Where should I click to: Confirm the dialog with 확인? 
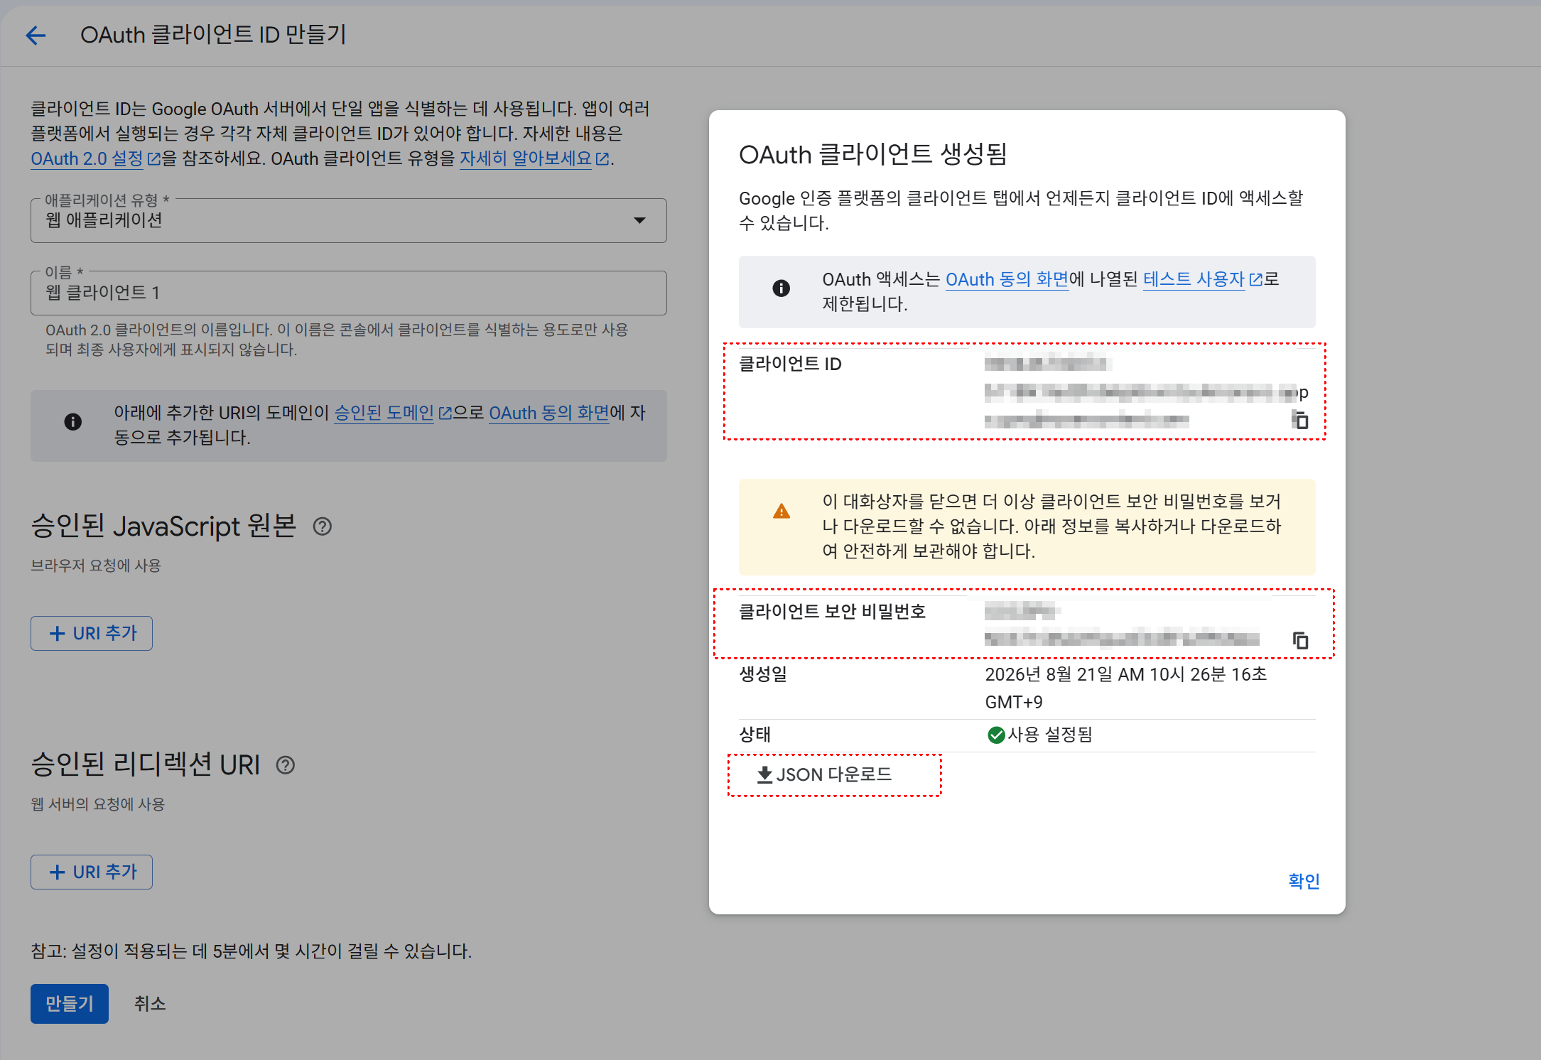pyautogui.click(x=1304, y=881)
